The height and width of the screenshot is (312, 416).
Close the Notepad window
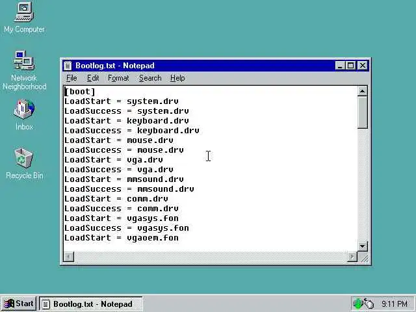[x=363, y=66]
